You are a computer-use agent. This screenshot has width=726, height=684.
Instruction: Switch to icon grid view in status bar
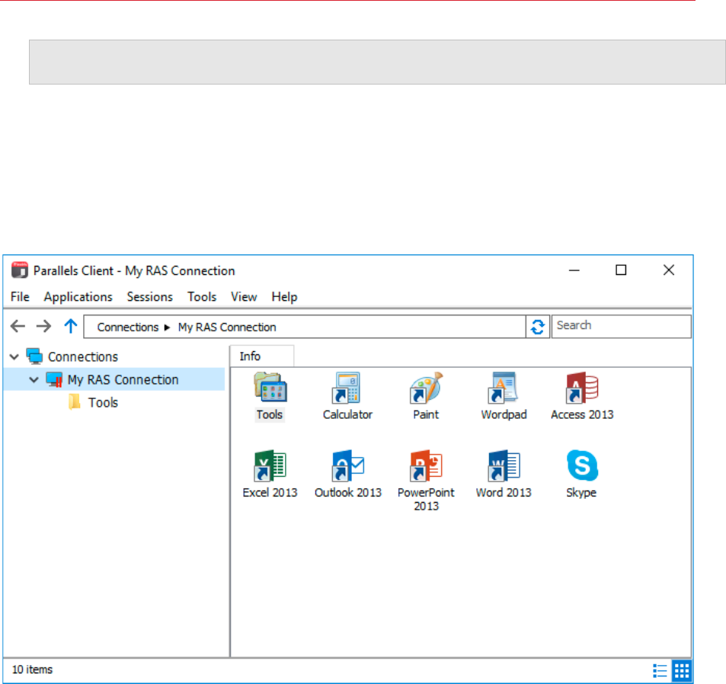tap(682, 670)
